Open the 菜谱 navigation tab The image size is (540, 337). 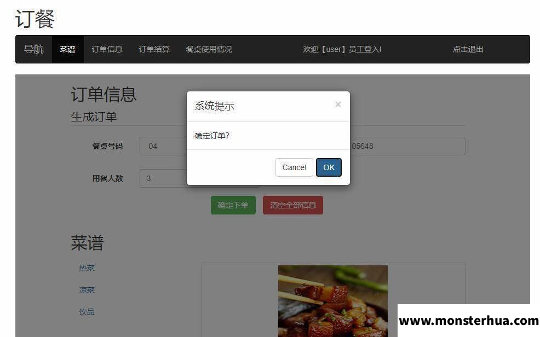click(67, 49)
